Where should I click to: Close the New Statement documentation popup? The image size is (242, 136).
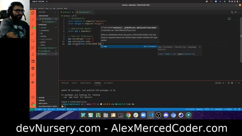point(200,47)
